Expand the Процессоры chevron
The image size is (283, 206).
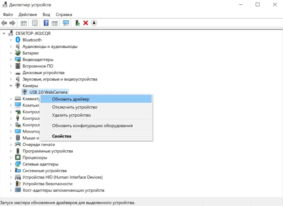pos(11,158)
